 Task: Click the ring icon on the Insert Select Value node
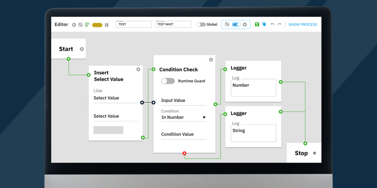coord(138,69)
